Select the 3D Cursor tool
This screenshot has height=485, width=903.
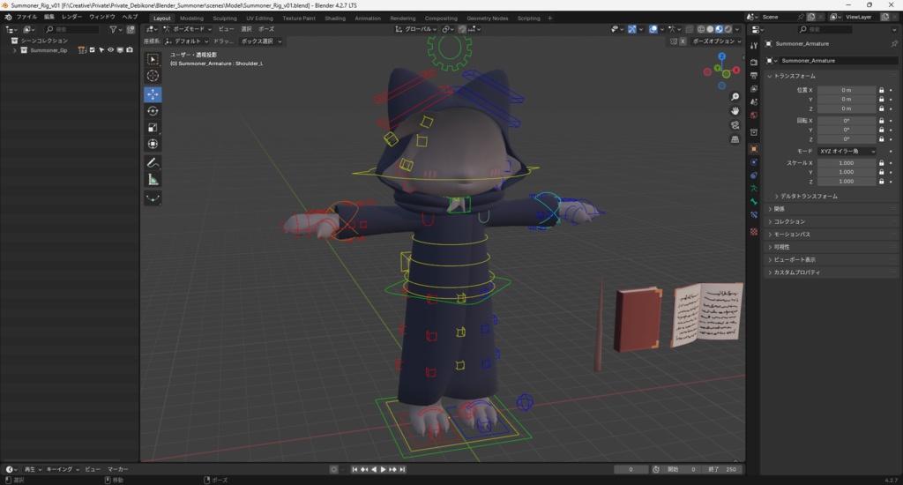coord(153,76)
